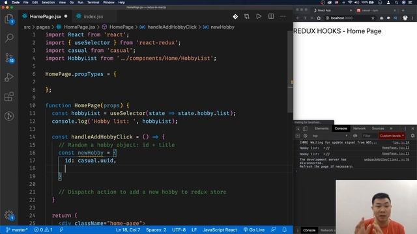Image resolution: width=417 pixels, height=234 pixels.
Task: Click the Go Live server button
Action: [x=254, y=229]
